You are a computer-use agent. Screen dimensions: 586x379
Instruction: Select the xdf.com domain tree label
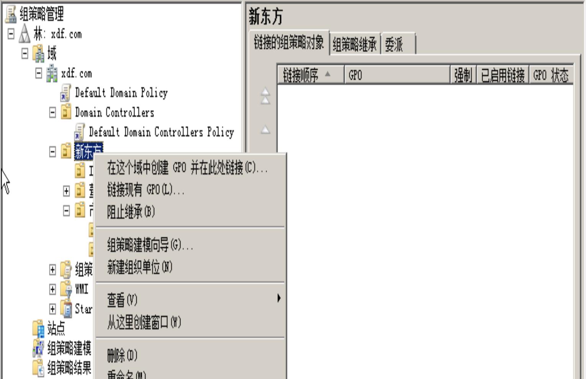(x=76, y=73)
